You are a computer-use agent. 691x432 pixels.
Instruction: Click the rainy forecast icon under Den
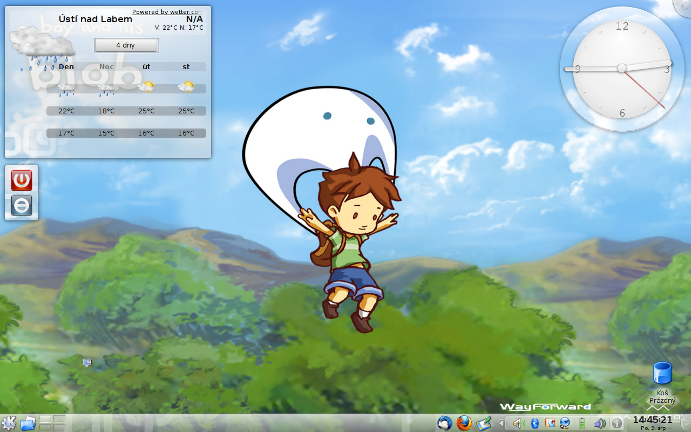coord(66,89)
